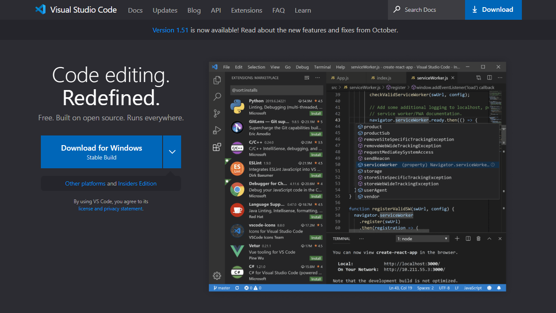556x313 pixels.
Task: Click the blue Download button in the header
Action: (x=493, y=10)
